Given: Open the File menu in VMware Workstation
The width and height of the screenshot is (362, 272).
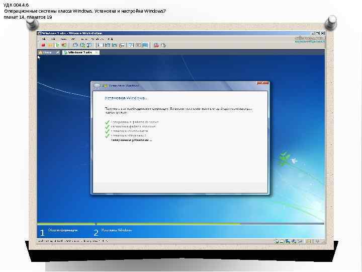Looking at the screenshot, I should point(43,39).
